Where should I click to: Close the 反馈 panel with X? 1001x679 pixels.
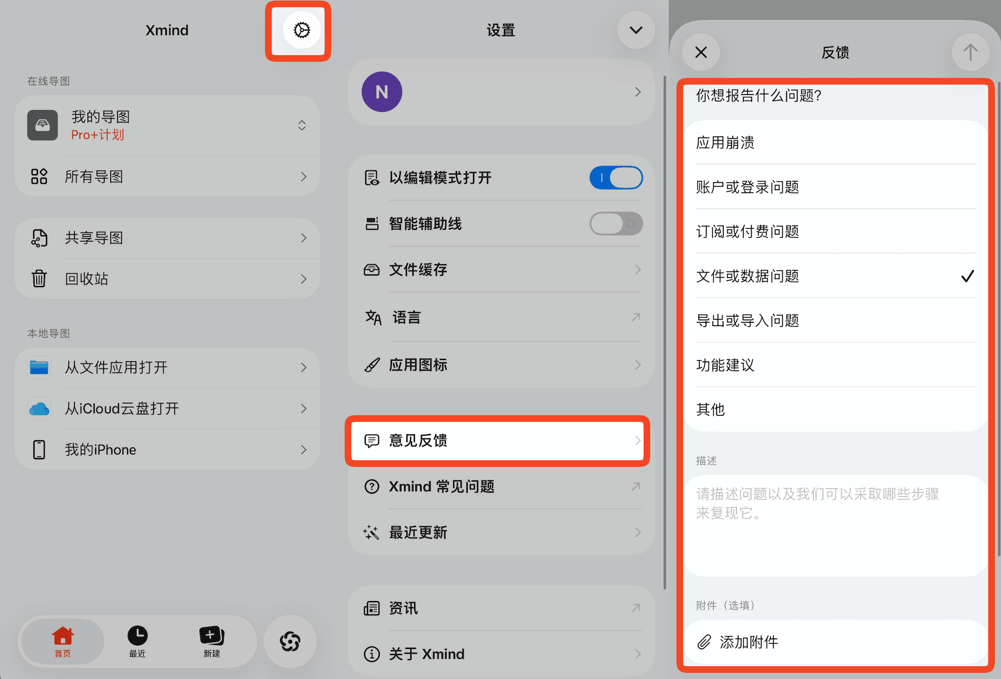click(x=701, y=52)
